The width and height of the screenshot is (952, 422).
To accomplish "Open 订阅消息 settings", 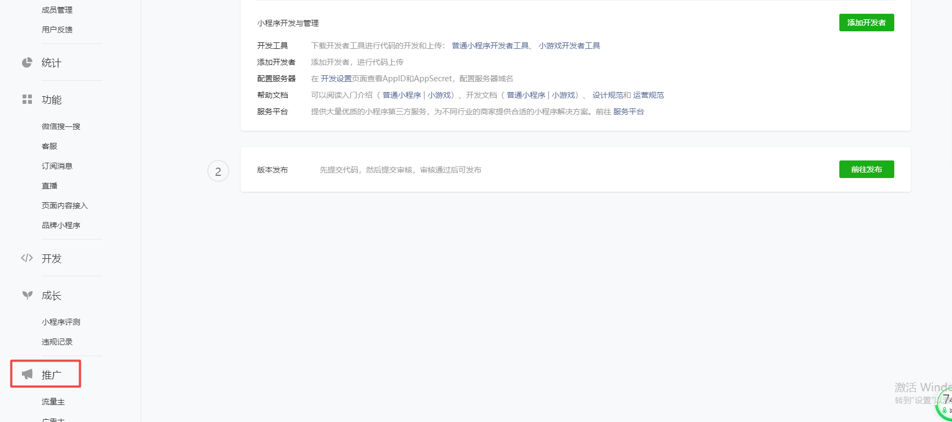I will pyautogui.click(x=57, y=166).
